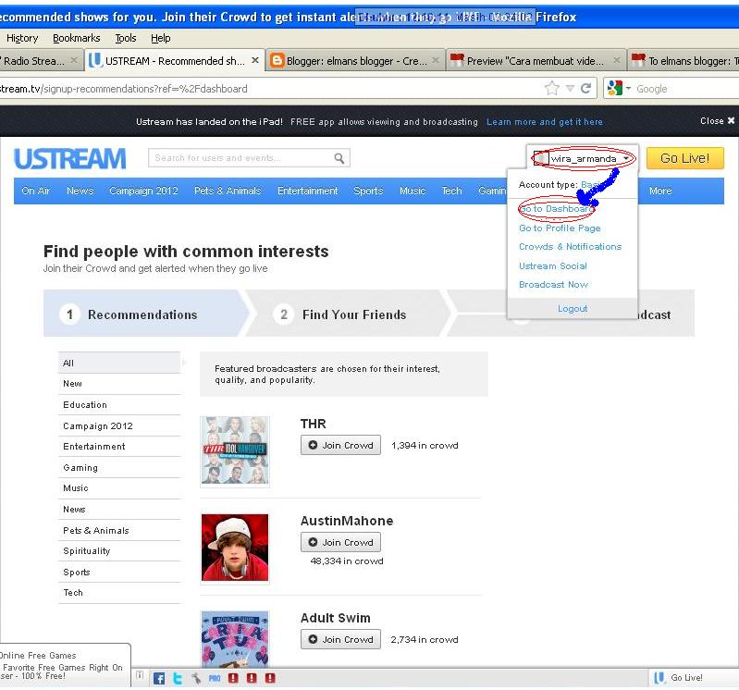Open Music in navigation bar
This screenshot has height=690, width=739.
[413, 191]
